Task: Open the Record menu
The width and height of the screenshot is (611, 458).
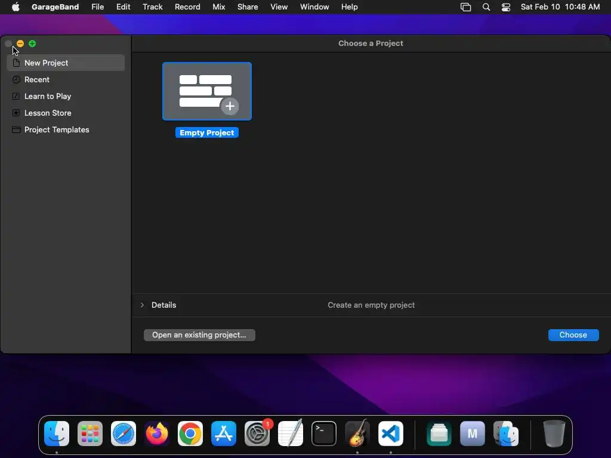Action: coord(187,7)
